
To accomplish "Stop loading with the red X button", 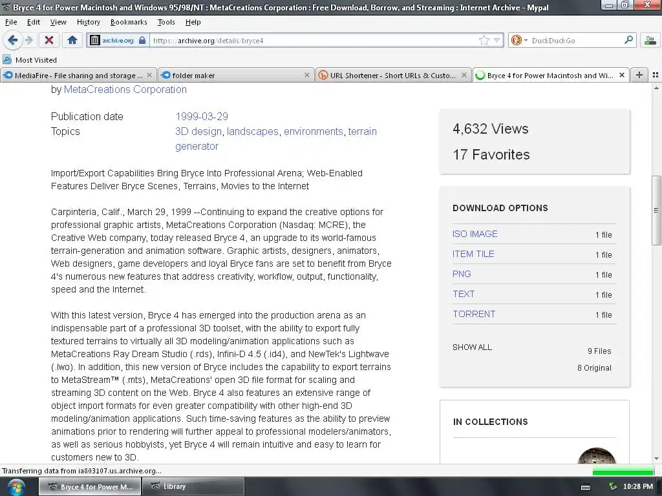I will [49, 40].
